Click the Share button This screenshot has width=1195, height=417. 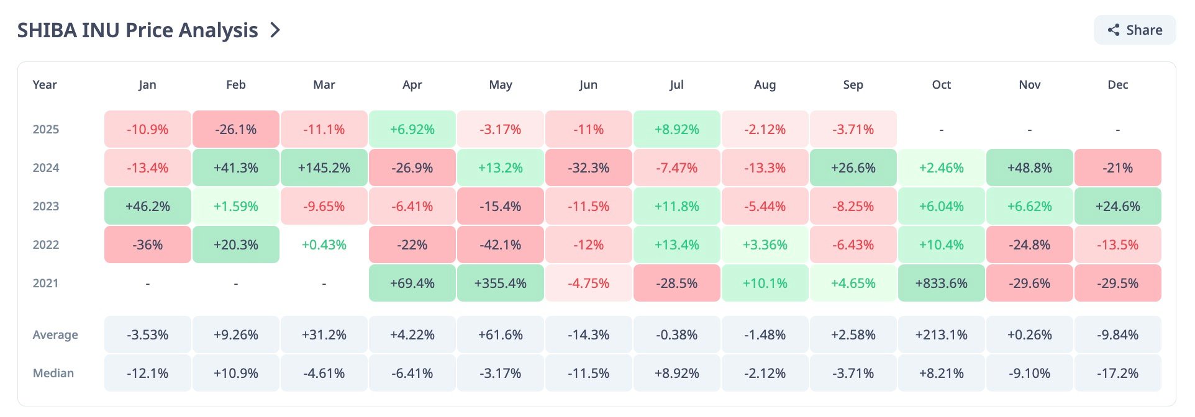pyautogui.click(x=1134, y=30)
